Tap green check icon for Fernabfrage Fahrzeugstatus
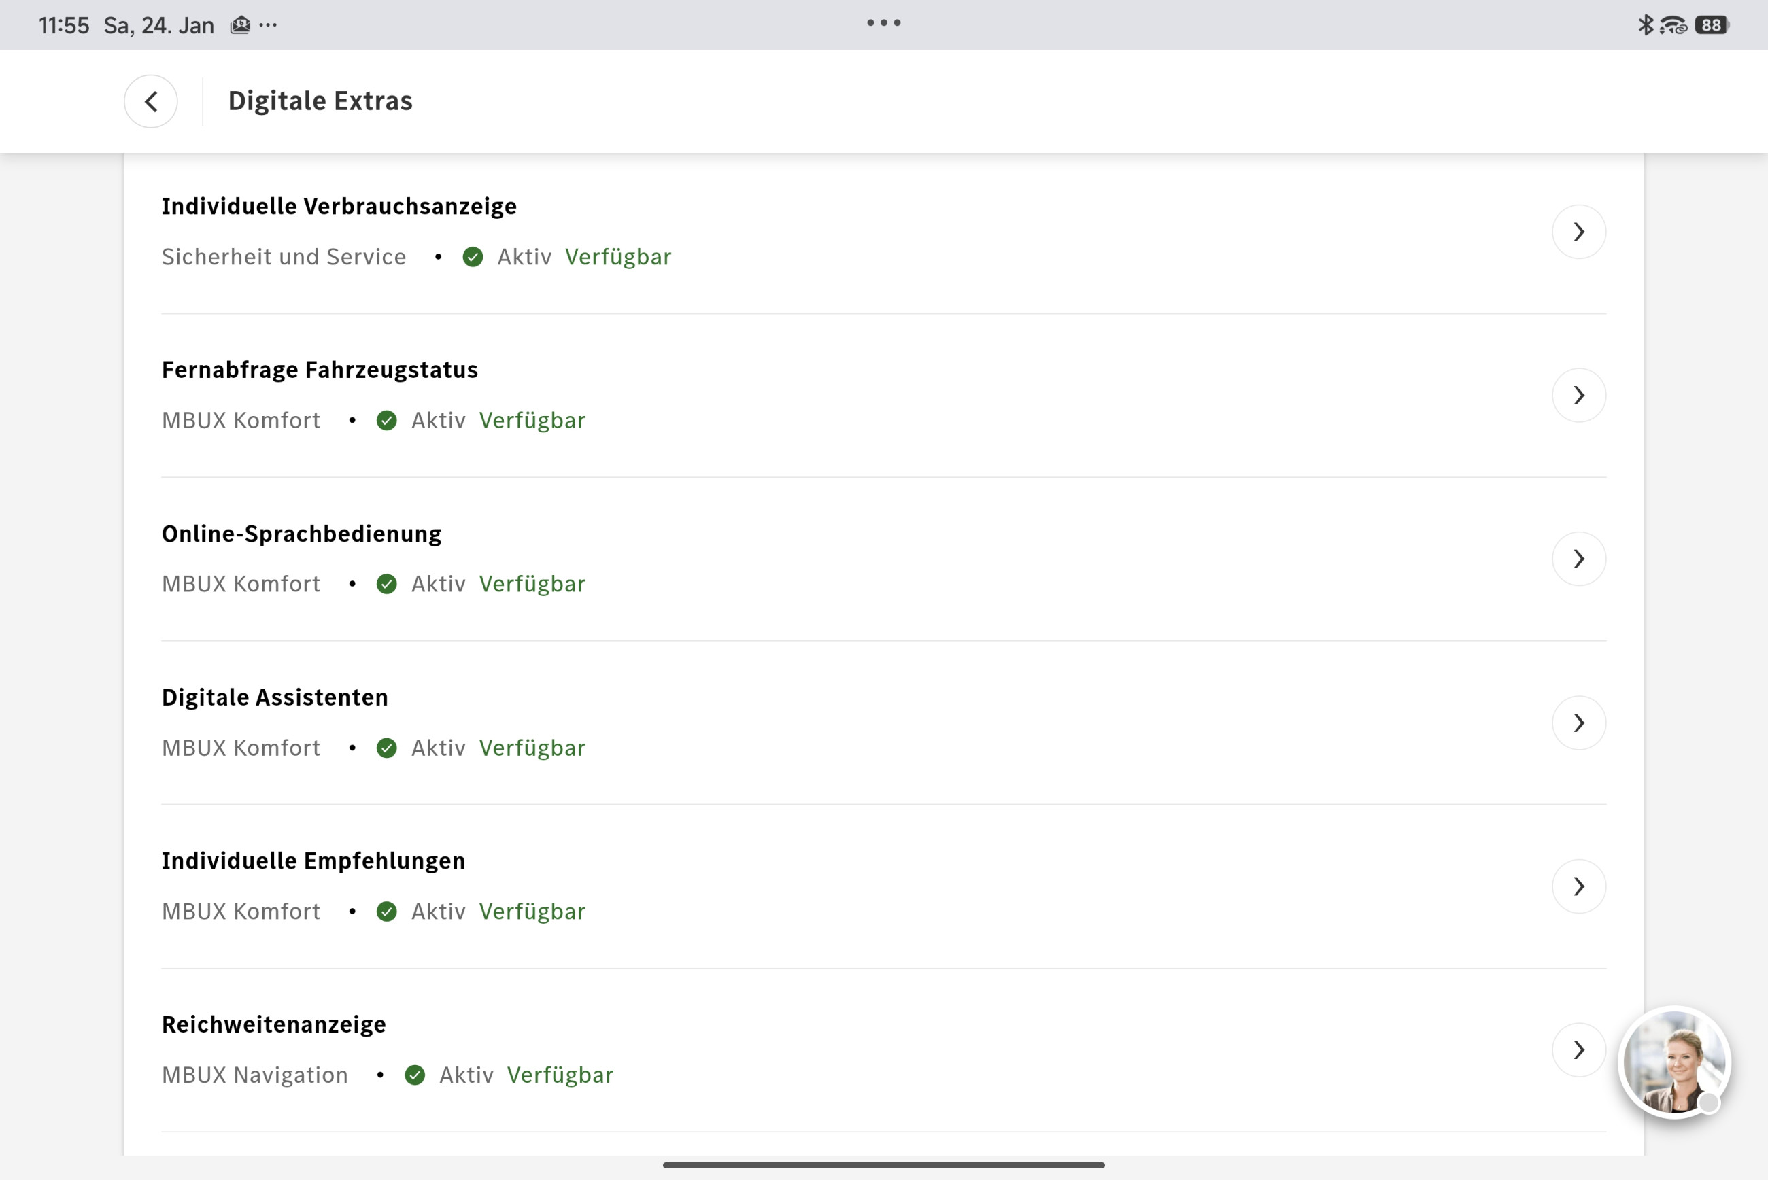Screen dimensions: 1768x1180 [387, 421]
